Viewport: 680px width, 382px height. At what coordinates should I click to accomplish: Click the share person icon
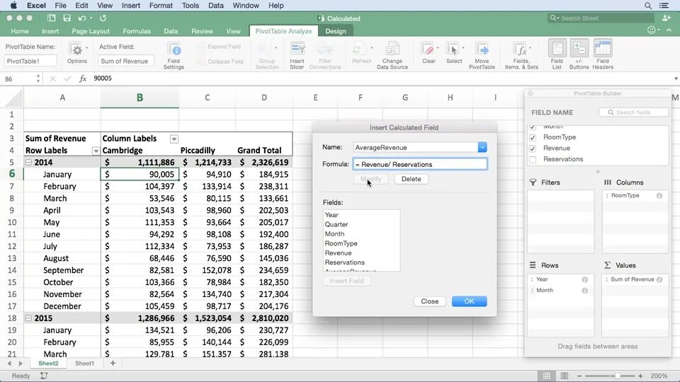(667, 18)
